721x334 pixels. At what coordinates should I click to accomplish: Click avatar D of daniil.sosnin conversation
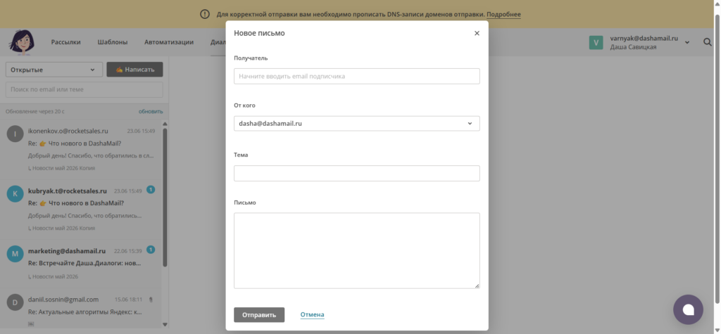[15, 302]
